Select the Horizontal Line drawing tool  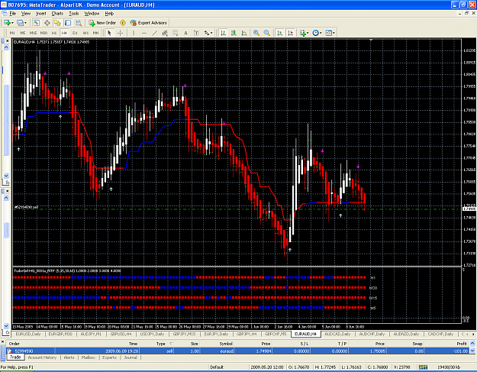pos(144,33)
